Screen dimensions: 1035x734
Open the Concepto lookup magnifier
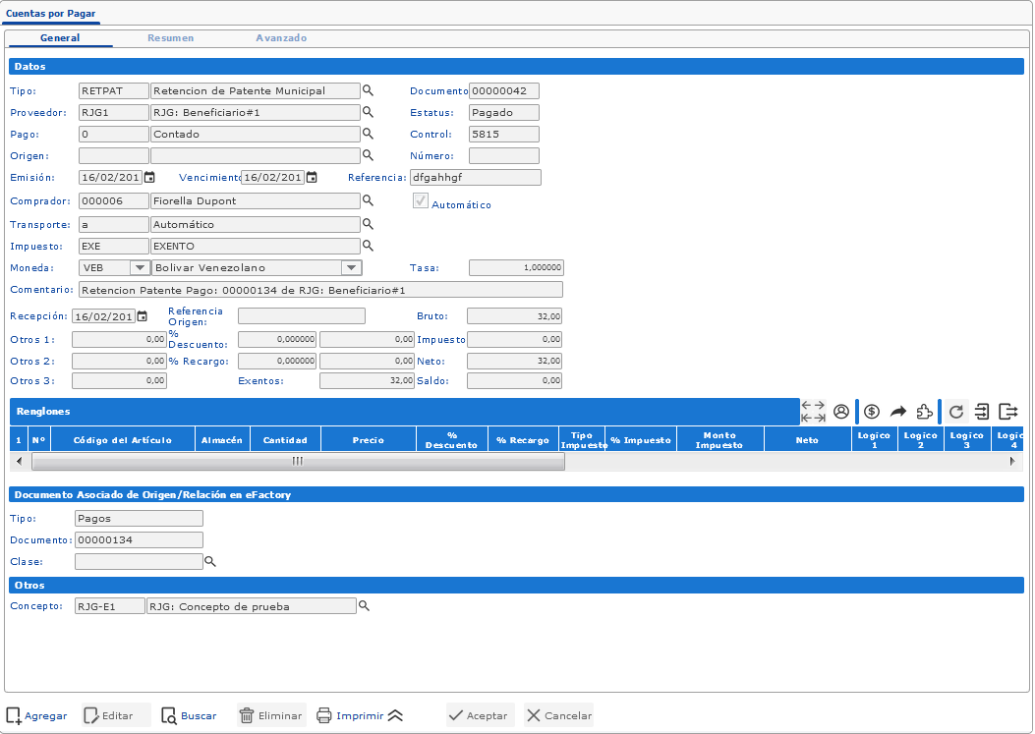[364, 606]
